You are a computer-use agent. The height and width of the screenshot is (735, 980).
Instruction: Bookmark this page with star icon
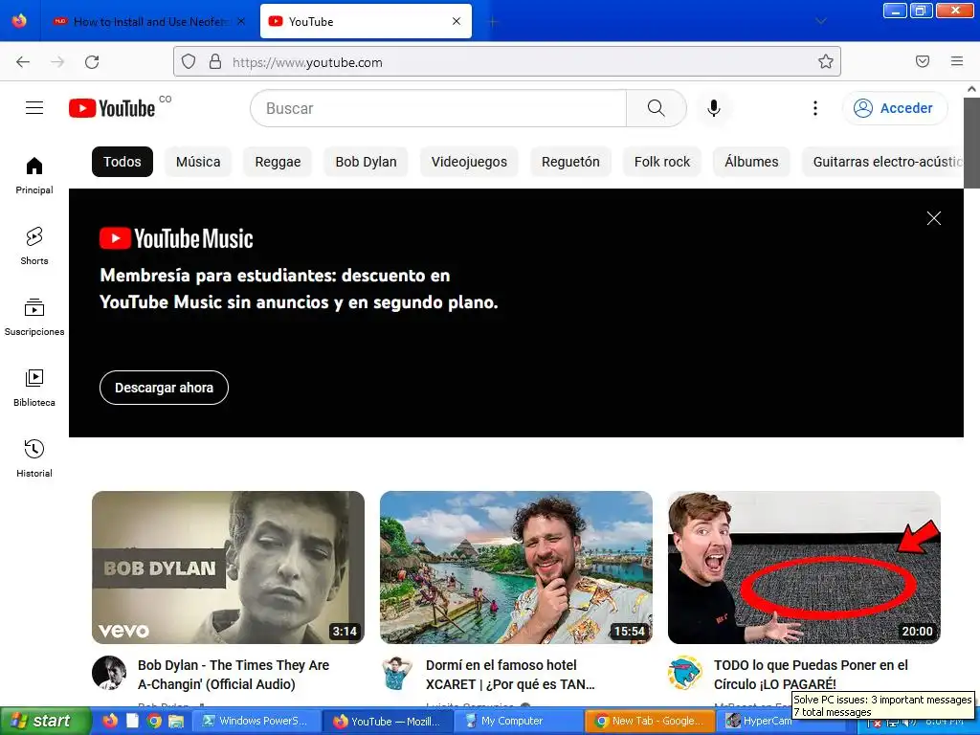[x=826, y=62]
